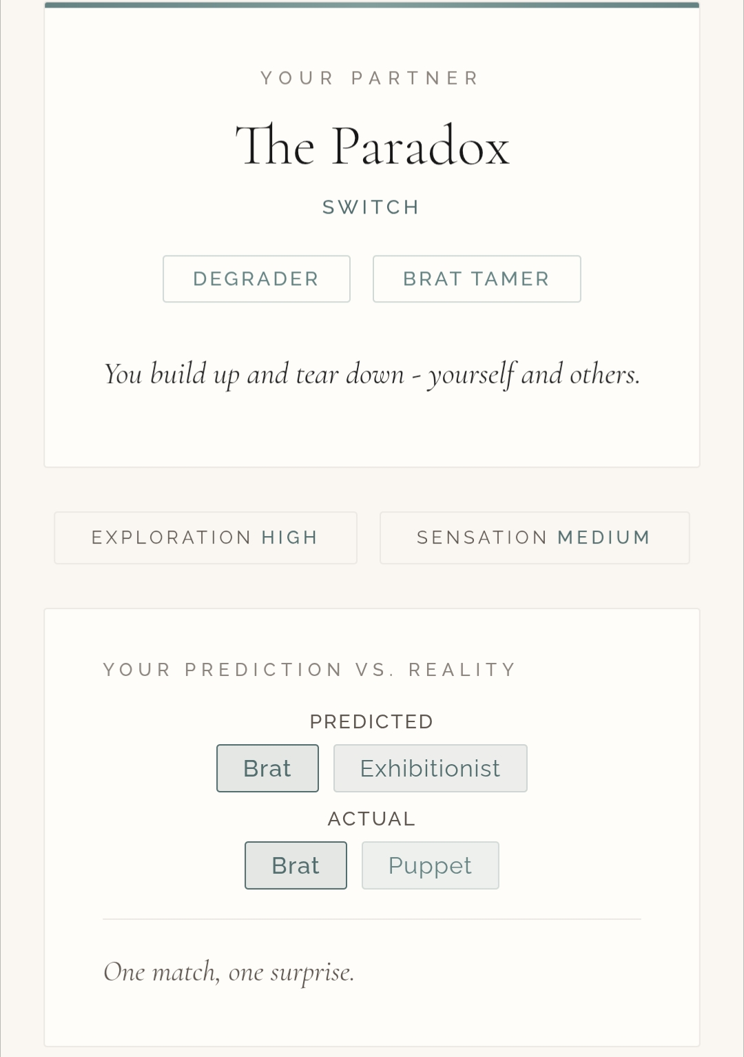The image size is (744, 1057).
Task: Click the SWITCH role label
Action: pos(371,207)
